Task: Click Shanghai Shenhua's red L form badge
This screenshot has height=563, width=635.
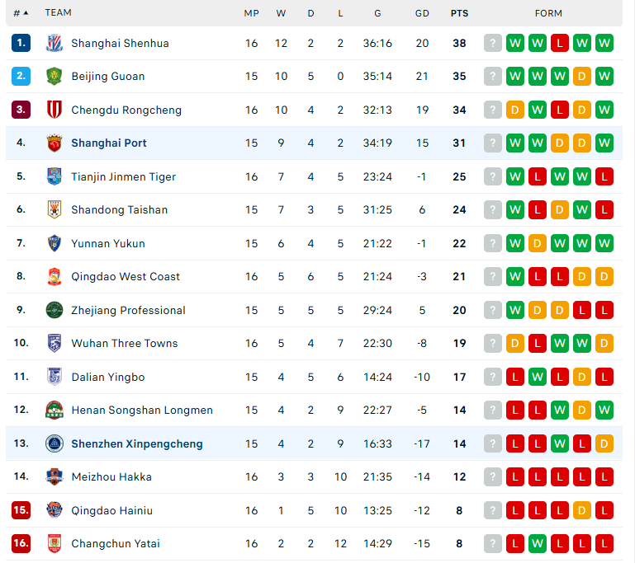Action: pyautogui.click(x=560, y=43)
